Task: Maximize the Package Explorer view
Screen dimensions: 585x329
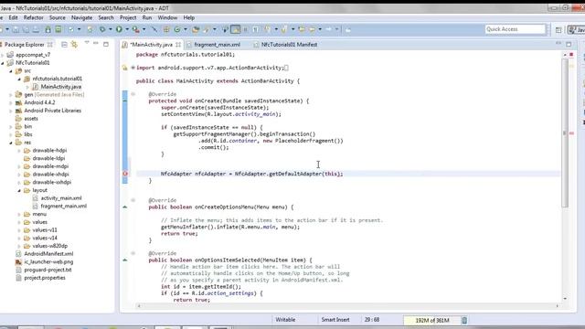Action: point(106,44)
